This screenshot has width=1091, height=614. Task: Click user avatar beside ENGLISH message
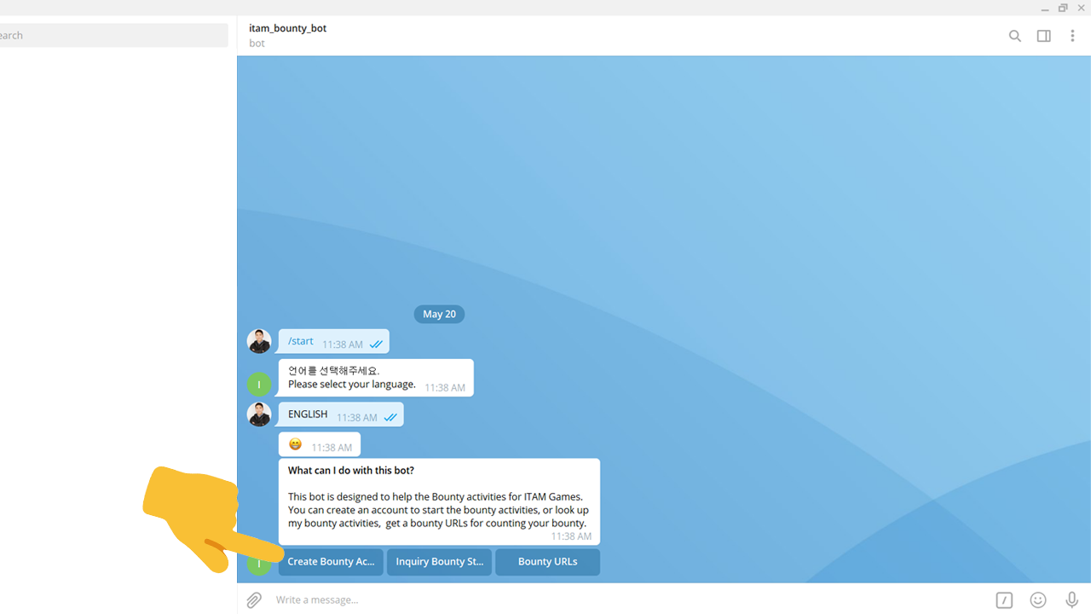click(x=259, y=414)
